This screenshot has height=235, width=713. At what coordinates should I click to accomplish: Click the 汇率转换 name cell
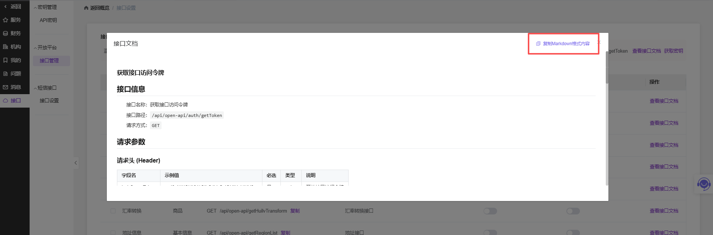coord(132,211)
